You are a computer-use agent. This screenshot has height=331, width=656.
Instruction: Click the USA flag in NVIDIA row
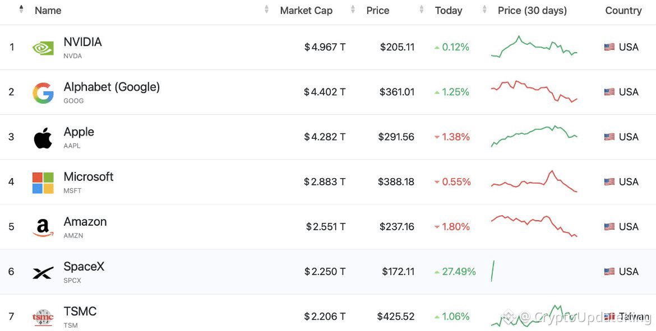coord(609,47)
